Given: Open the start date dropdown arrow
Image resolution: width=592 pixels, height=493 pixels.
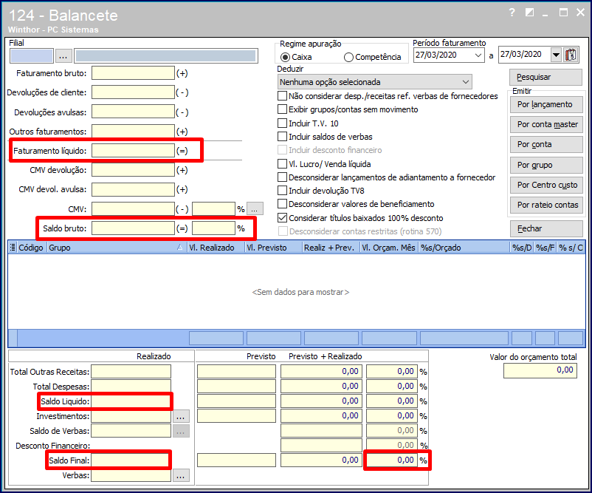Looking at the screenshot, I should [x=478, y=55].
